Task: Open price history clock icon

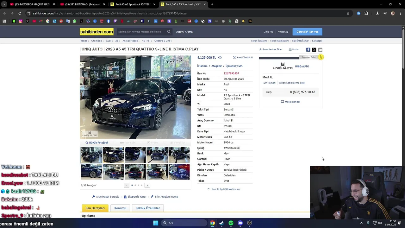Action: 220,58
